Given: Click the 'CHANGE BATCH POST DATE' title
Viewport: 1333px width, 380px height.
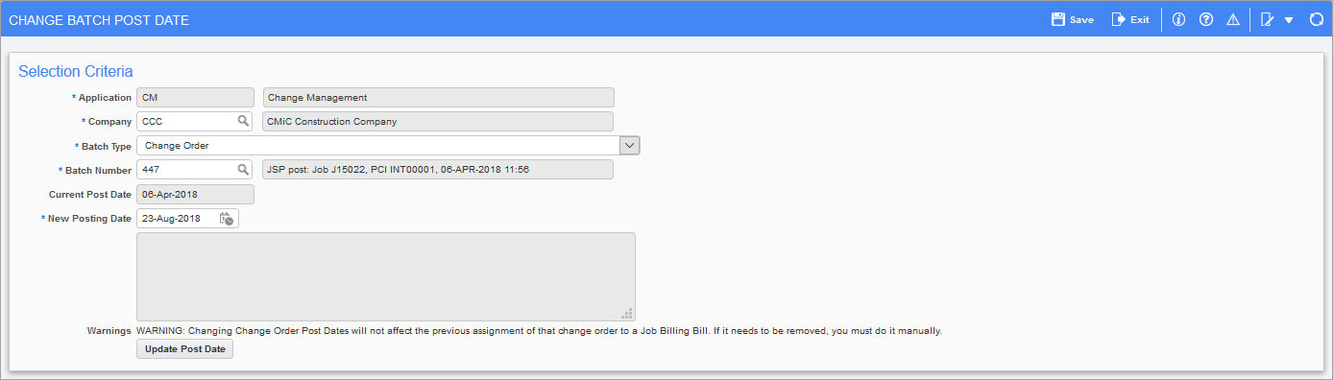Looking at the screenshot, I should tap(99, 20).
